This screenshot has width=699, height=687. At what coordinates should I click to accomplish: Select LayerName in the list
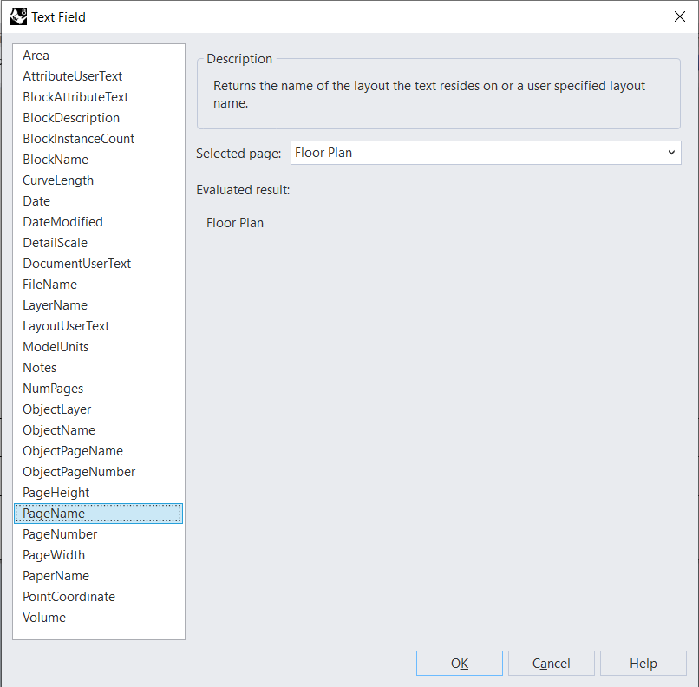[55, 305]
